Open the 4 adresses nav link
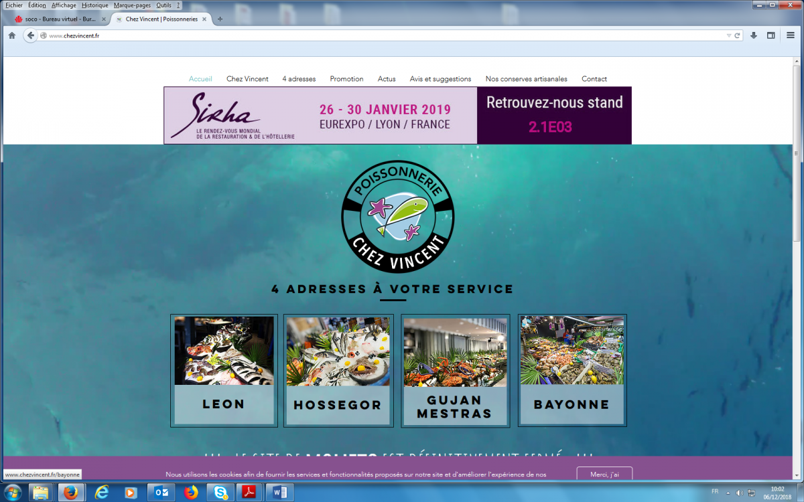 [299, 79]
